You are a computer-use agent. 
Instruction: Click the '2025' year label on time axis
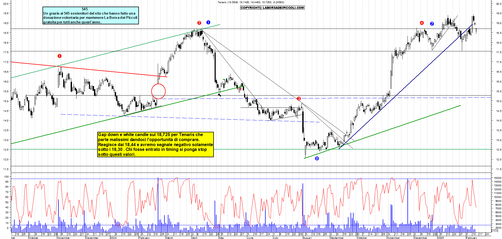(441, 238)
